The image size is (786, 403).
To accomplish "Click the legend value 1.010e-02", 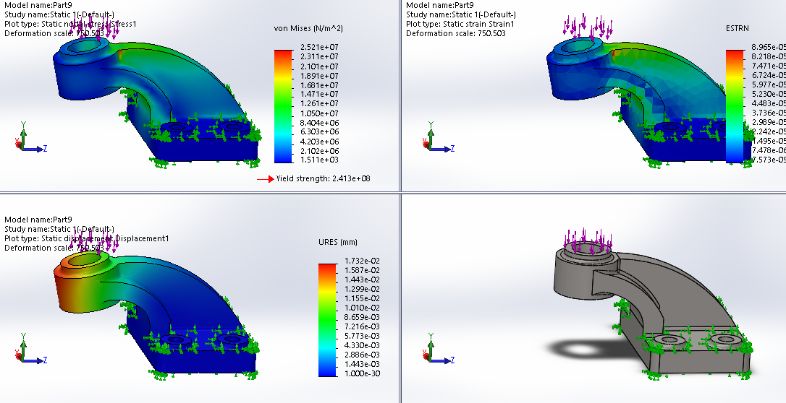I will tap(363, 308).
